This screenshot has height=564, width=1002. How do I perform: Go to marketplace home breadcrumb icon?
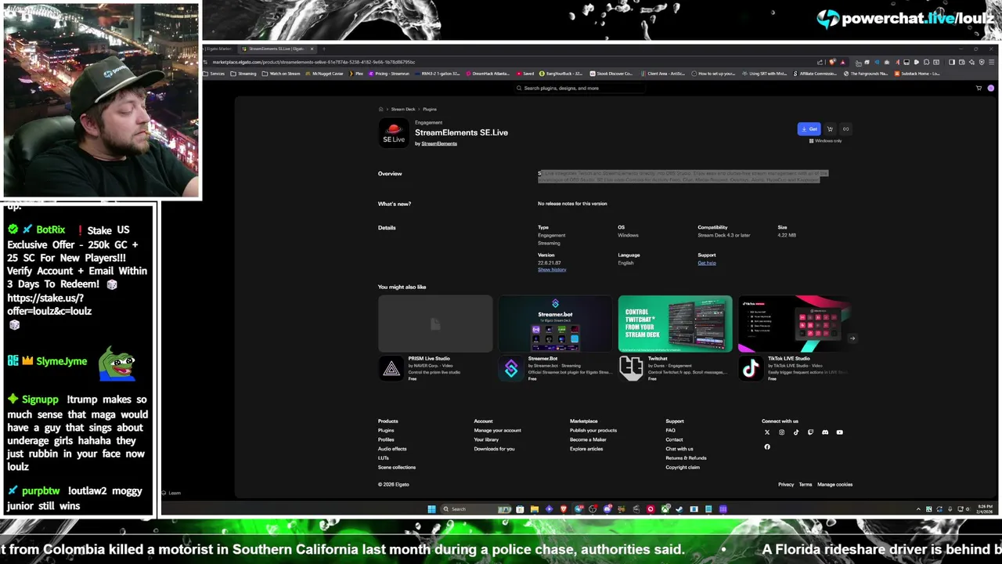click(x=381, y=109)
